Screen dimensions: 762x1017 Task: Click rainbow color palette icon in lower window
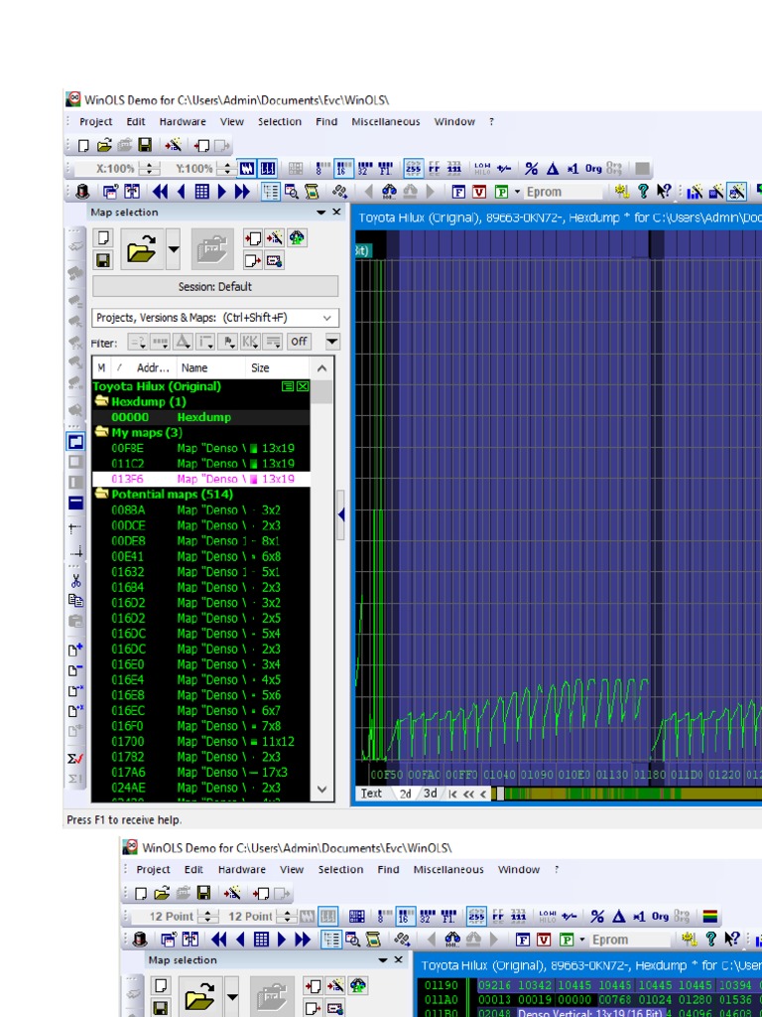(x=710, y=917)
